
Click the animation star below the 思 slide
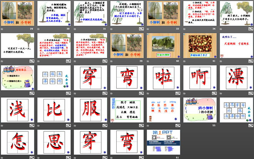[x=38, y=158]
